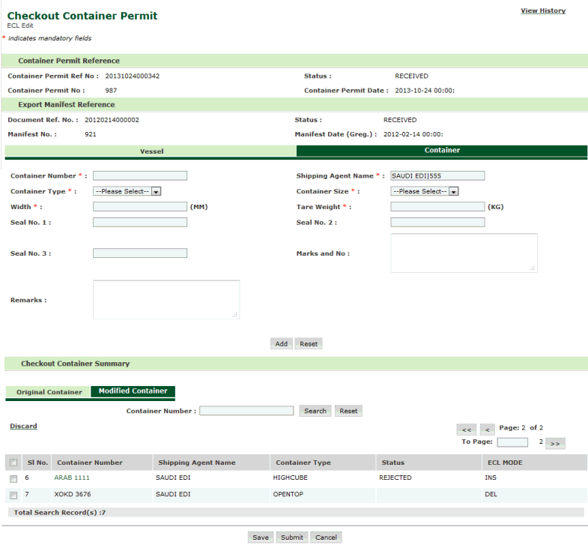This screenshot has height=554, width=588.
Task: Jump to last page using >> button
Action: pos(555,443)
